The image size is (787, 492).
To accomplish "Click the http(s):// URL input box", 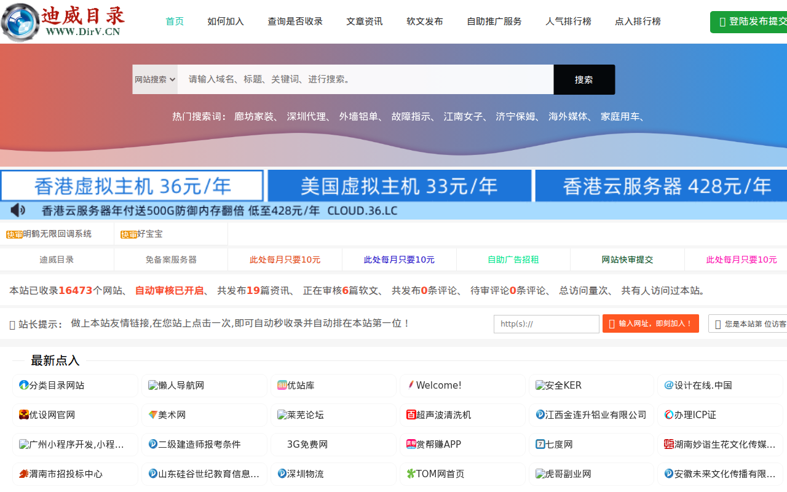I will [546, 323].
